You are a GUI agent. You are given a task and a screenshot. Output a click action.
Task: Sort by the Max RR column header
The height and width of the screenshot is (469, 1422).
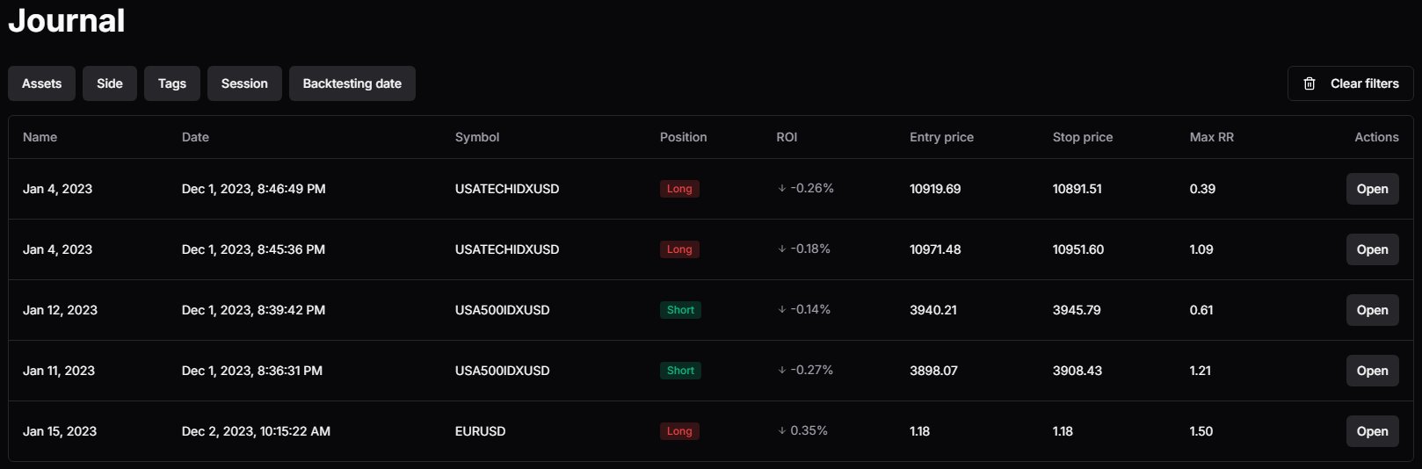(x=1212, y=137)
